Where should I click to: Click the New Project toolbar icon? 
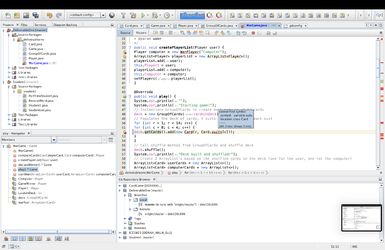click(x=16, y=15)
